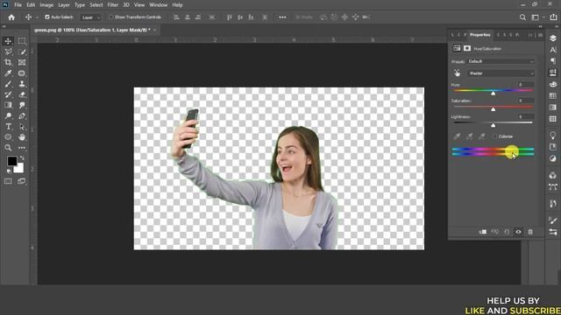Swap foreground and background colors
Image resolution: width=561 pixels, height=315 pixels.
(x=22, y=157)
